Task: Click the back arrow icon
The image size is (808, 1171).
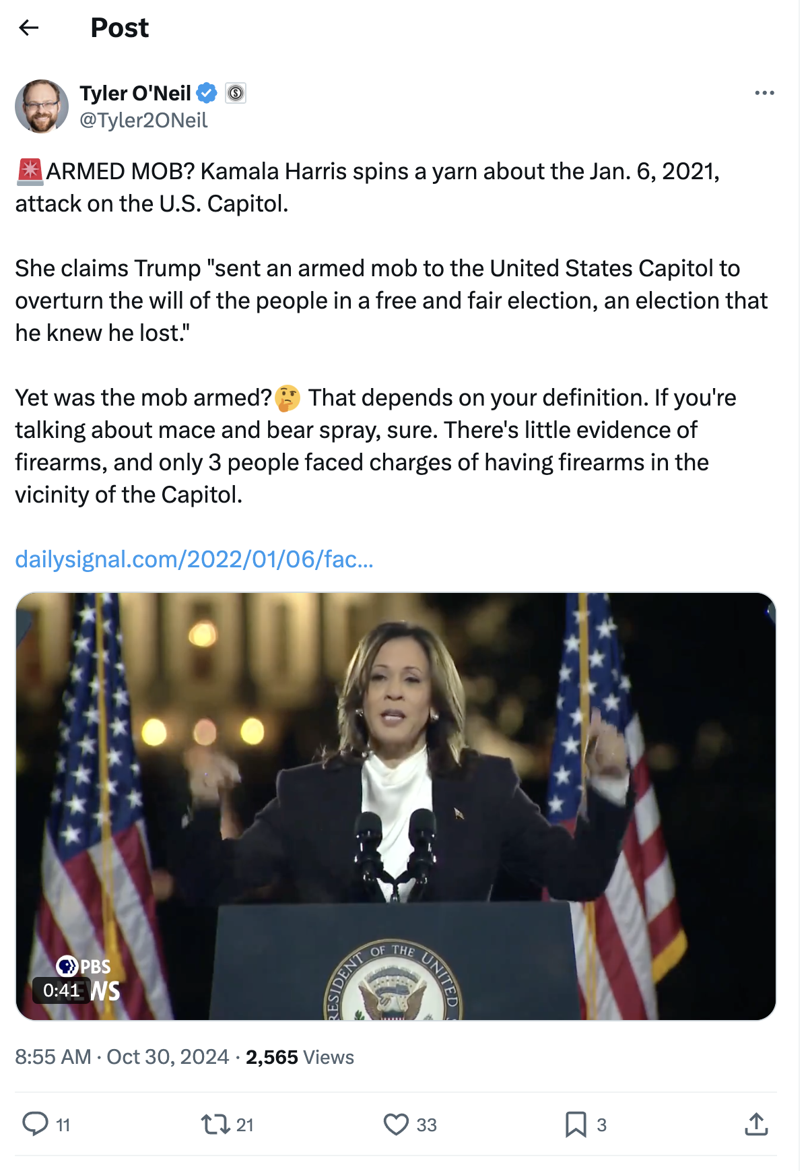Action: pos(29,28)
